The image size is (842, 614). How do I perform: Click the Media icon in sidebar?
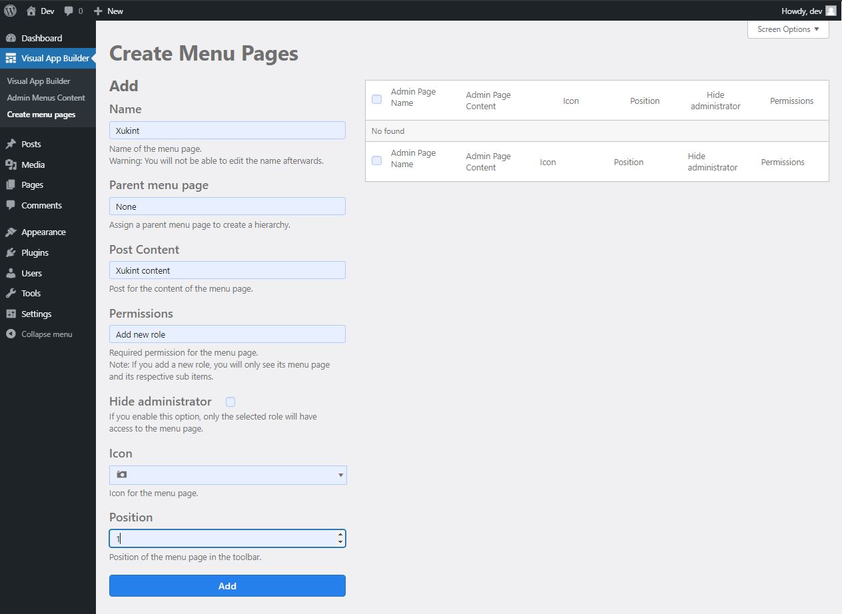11,164
